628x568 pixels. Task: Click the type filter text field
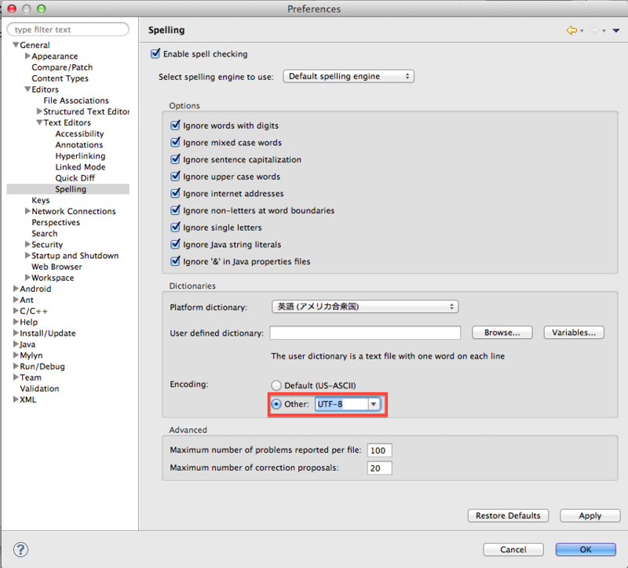click(68, 29)
